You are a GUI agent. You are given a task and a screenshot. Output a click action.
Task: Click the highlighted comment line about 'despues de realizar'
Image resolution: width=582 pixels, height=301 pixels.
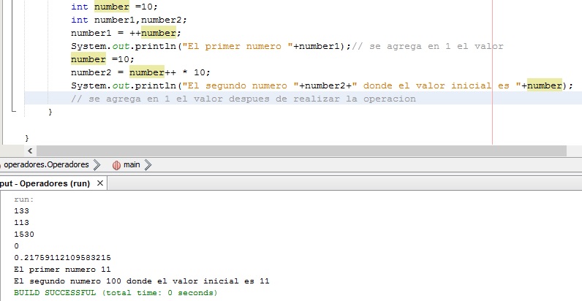[x=243, y=99]
